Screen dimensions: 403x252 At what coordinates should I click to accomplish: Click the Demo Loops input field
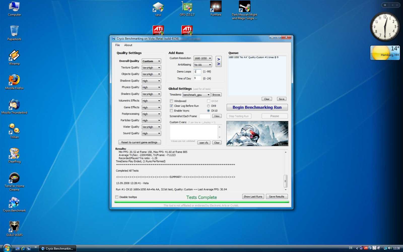tap(197, 72)
